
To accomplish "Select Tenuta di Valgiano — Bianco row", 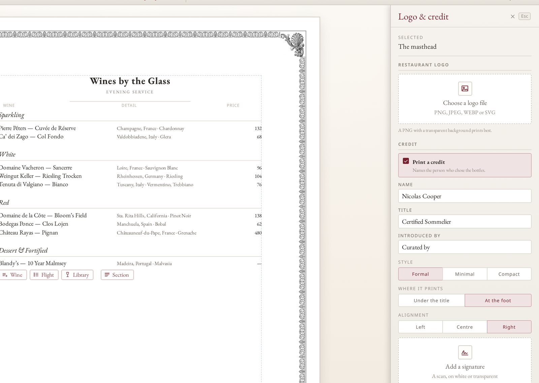I will (131, 184).
